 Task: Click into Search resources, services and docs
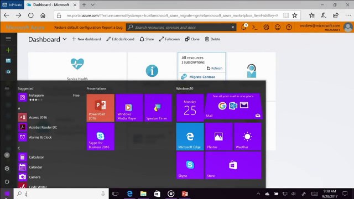click(181, 27)
